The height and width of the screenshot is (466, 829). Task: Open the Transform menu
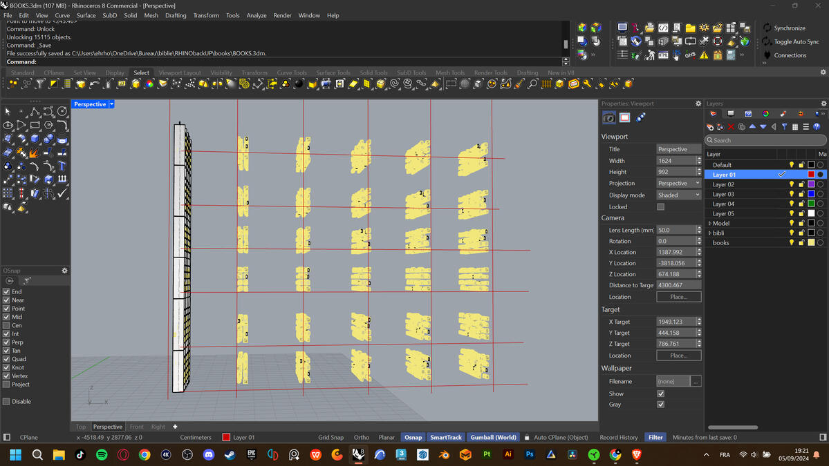206,15
